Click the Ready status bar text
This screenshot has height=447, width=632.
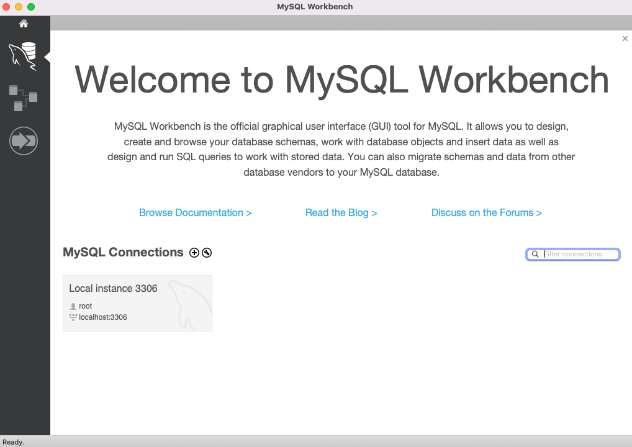click(13, 442)
